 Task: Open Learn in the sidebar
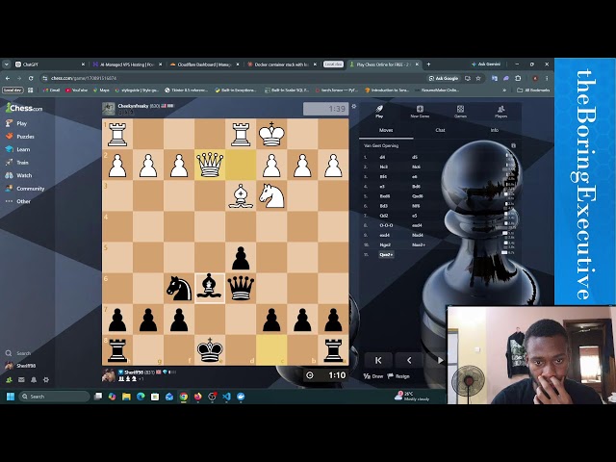(18, 149)
